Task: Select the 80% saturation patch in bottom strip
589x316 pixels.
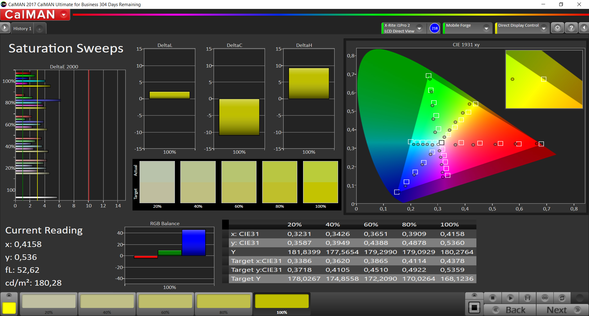Action: [x=224, y=303]
